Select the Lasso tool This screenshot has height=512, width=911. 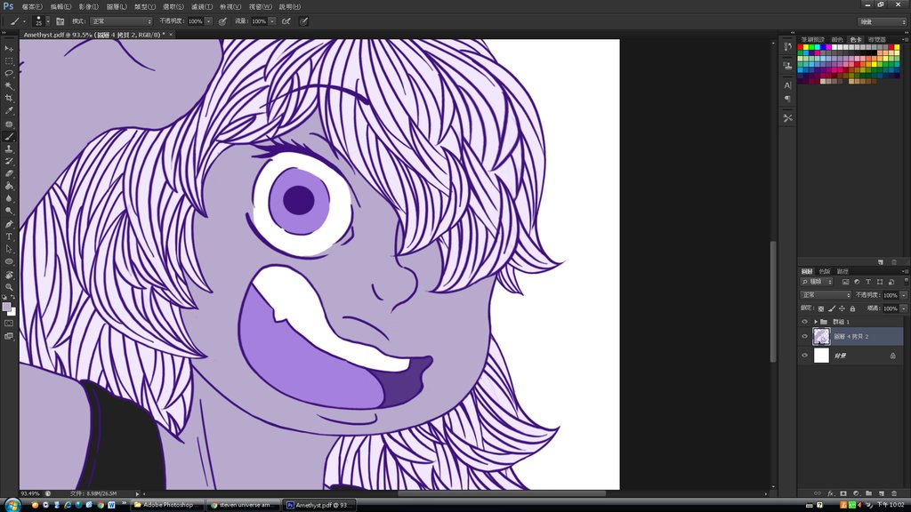click(9, 74)
